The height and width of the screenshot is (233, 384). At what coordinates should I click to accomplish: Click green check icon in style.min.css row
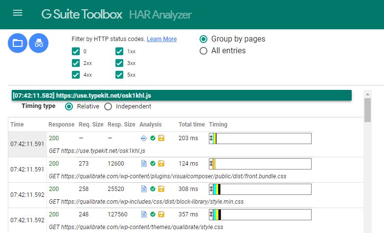point(153,189)
